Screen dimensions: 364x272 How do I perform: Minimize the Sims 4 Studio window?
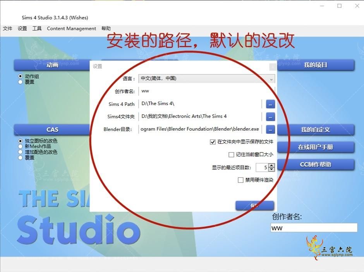coord(322,6)
